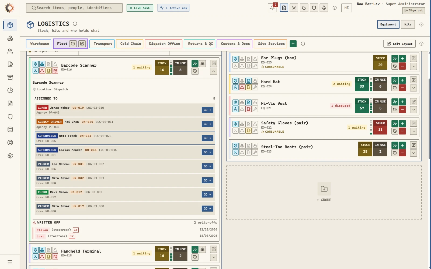This screenshot has height=269, width=431.
Task: Switch to dark theme with the moon icon
Action: (304, 8)
